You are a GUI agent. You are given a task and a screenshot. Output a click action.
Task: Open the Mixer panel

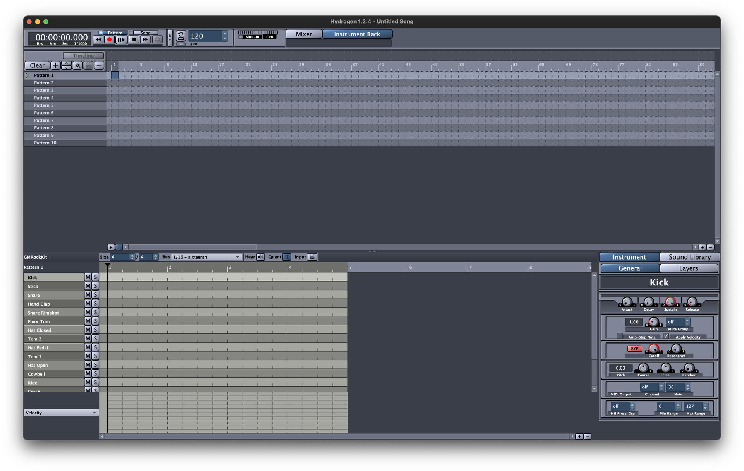(304, 34)
